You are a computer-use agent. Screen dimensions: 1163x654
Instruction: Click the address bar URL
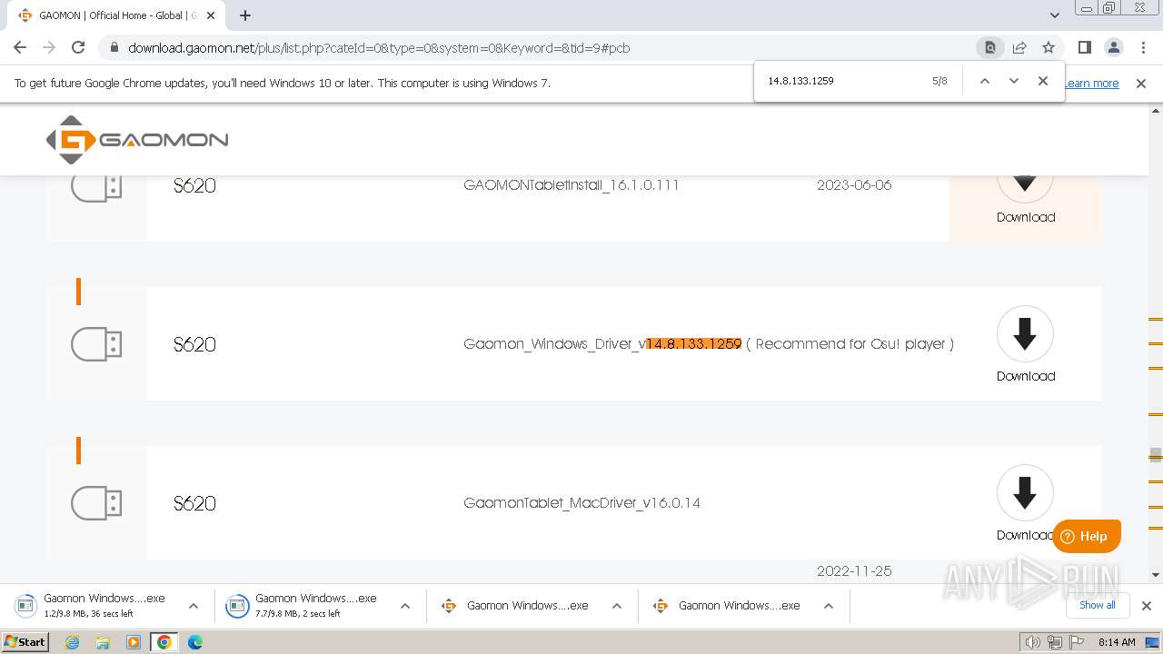pos(379,48)
